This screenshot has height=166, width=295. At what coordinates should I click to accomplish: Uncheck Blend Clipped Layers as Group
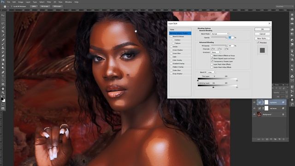point(212,59)
